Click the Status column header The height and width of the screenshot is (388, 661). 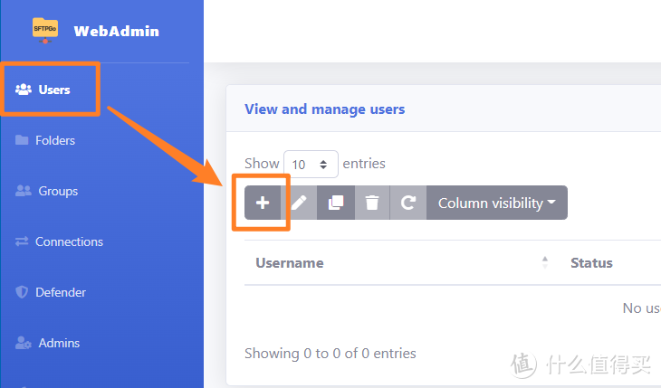[591, 263]
